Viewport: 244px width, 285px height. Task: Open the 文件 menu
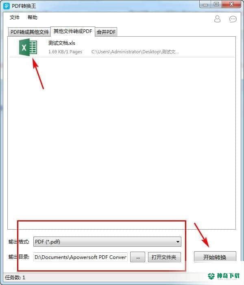(x=15, y=18)
